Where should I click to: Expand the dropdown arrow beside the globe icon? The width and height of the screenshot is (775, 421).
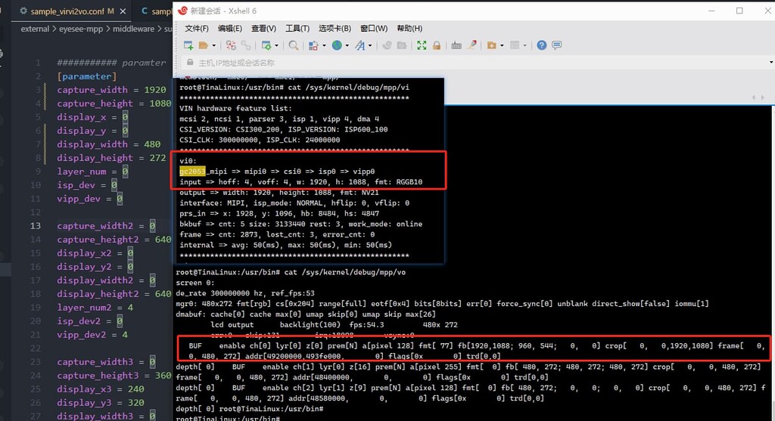coord(347,45)
